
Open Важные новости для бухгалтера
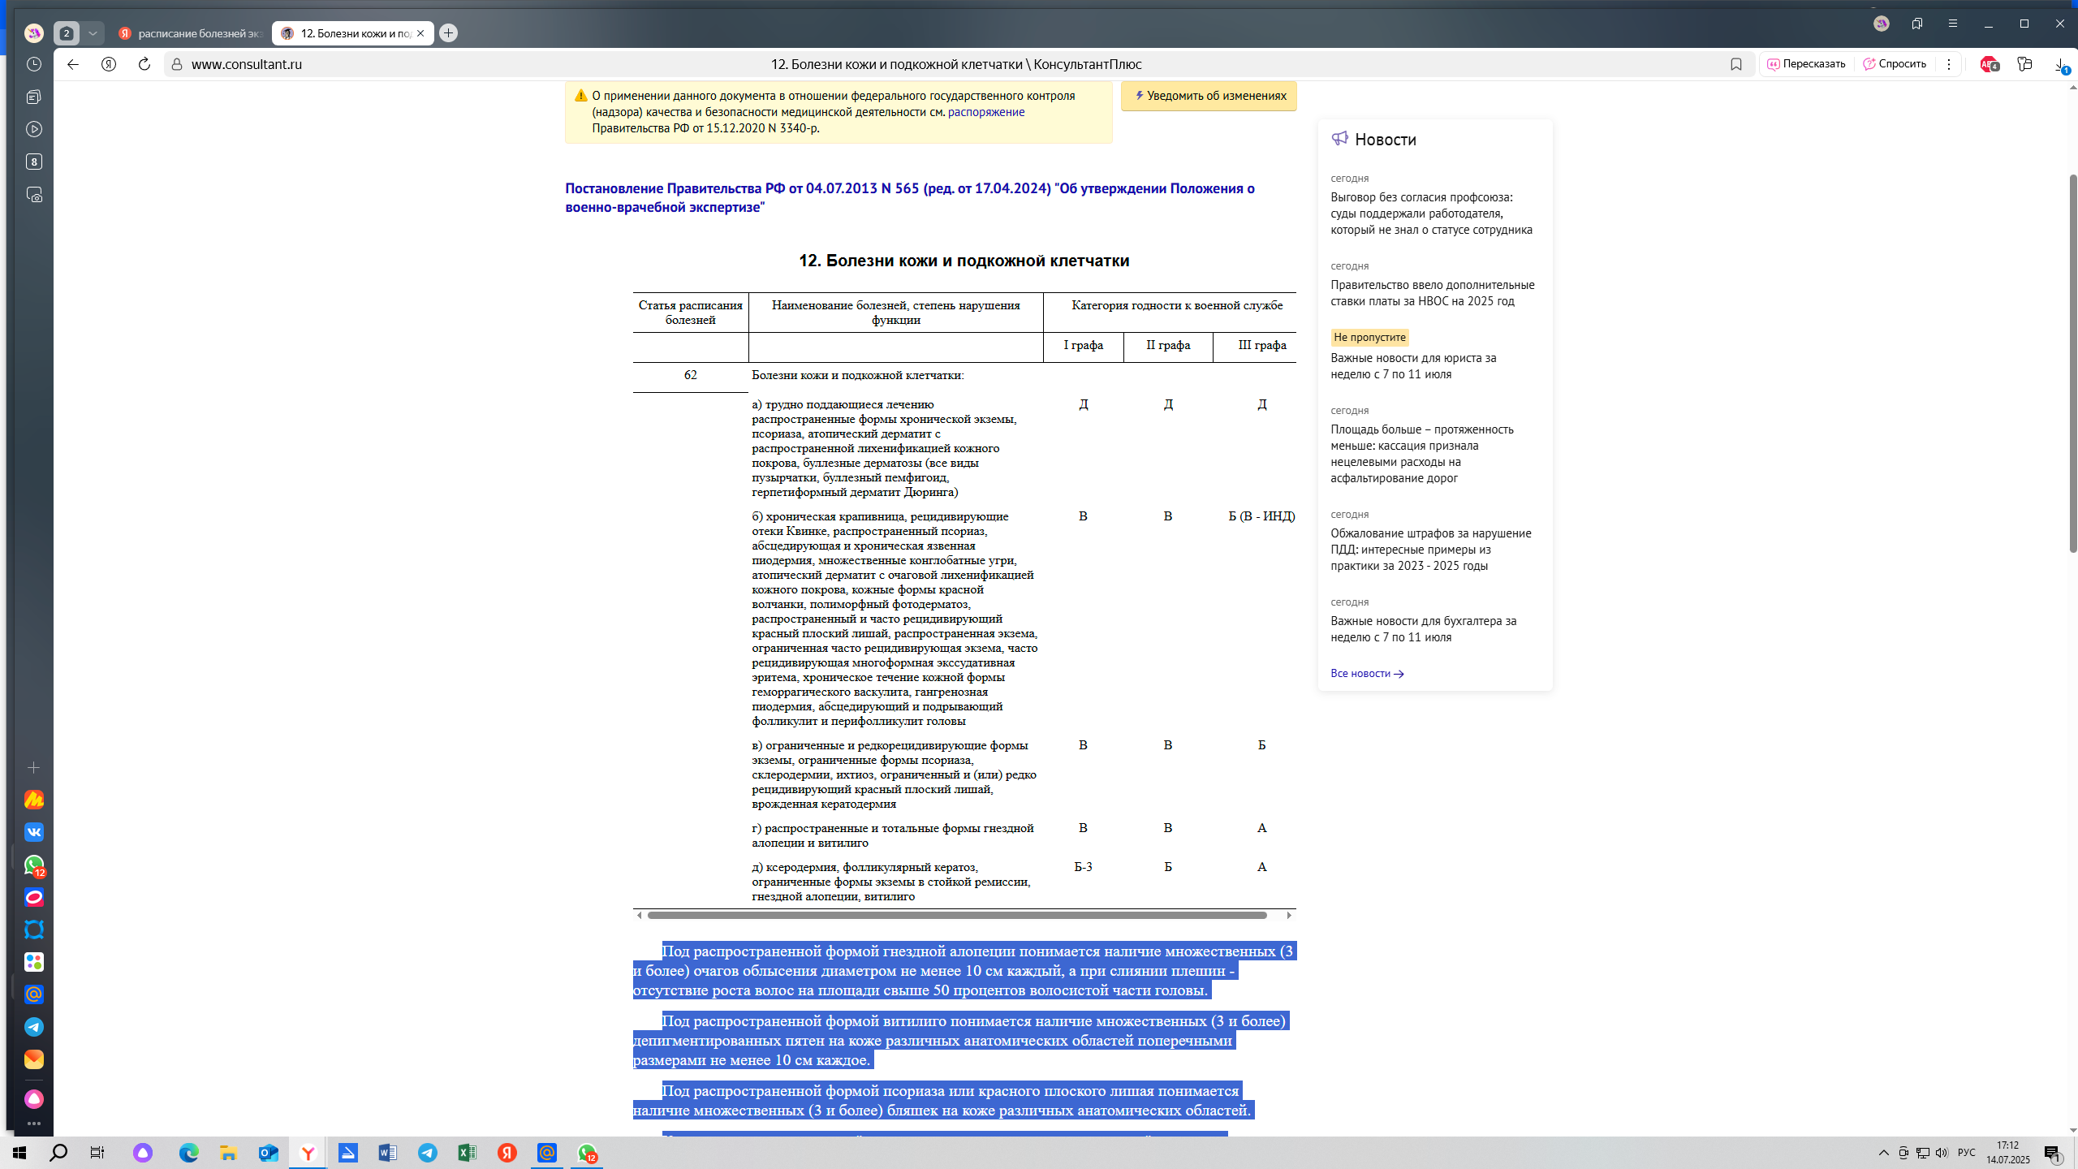(1423, 629)
